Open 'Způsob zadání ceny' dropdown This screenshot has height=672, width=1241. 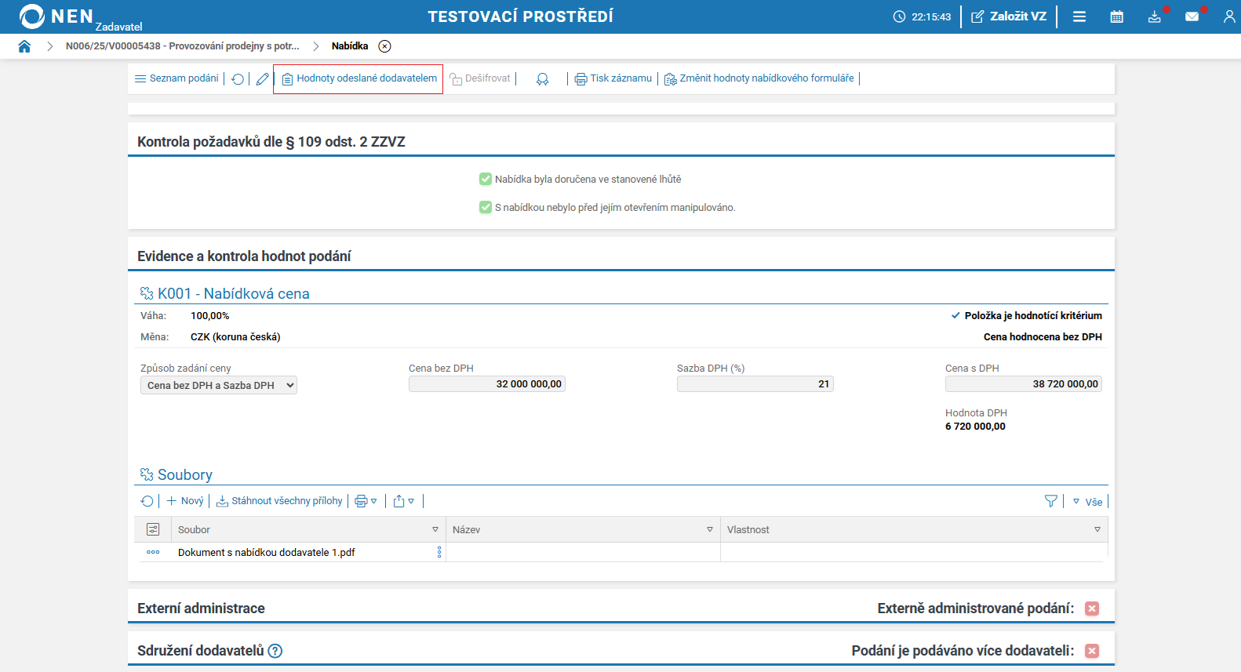click(219, 385)
